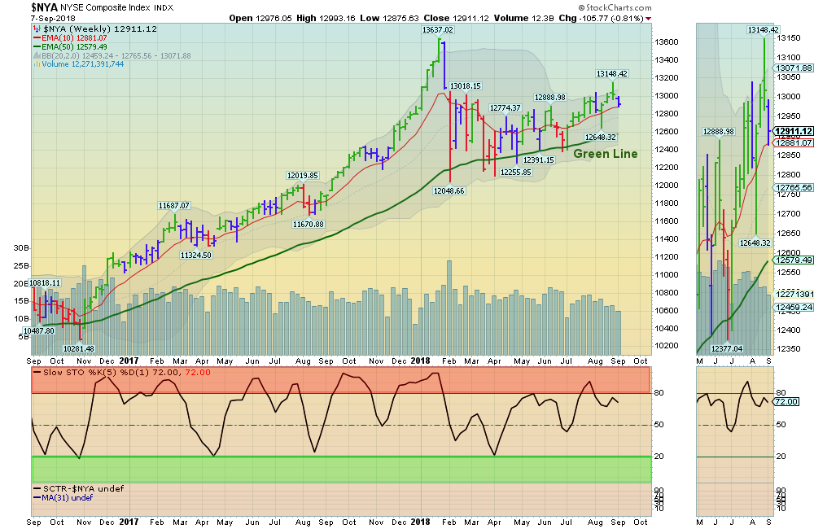Screen dimensions: 814x529
Task: Click the 72.00 stochastic value tag
Action: (786, 402)
